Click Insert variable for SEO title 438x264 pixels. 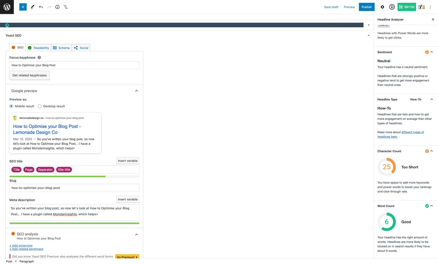pos(128,161)
